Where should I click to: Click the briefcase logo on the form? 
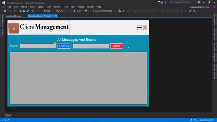coord(14,27)
